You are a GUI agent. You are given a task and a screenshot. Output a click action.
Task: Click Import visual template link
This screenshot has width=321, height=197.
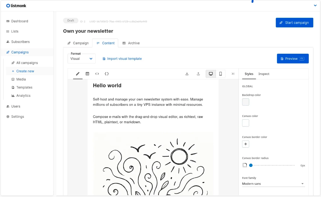click(x=122, y=59)
